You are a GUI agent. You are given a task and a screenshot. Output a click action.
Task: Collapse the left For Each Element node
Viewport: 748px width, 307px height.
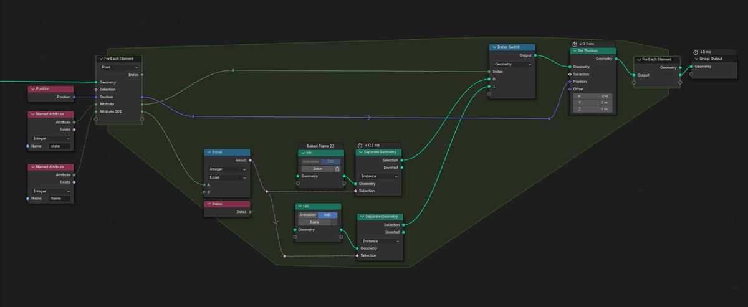[x=101, y=59]
